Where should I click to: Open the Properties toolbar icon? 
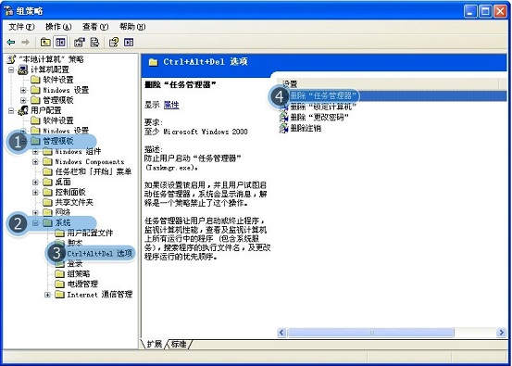80,42
